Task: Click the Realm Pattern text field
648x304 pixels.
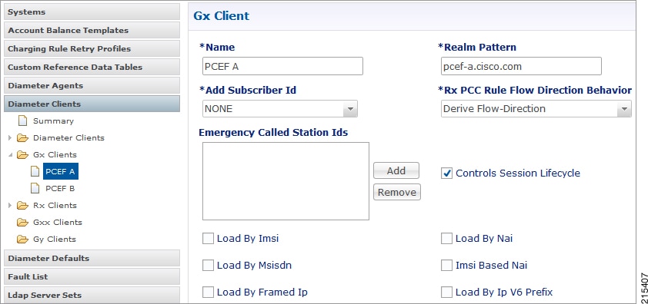Action: pos(521,67)
